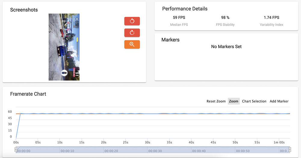301x158 pixels.
Task: Select the 59 FPS Median FPS value
Action: point(179,17)
